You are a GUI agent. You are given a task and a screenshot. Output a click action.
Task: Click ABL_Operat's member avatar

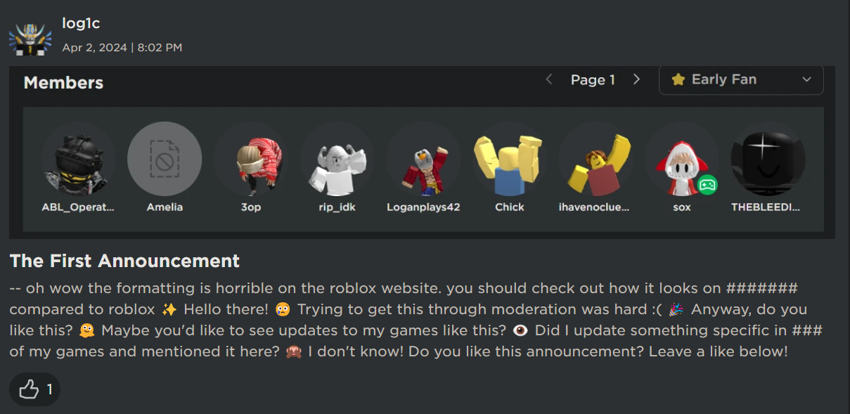pos(78,158)
